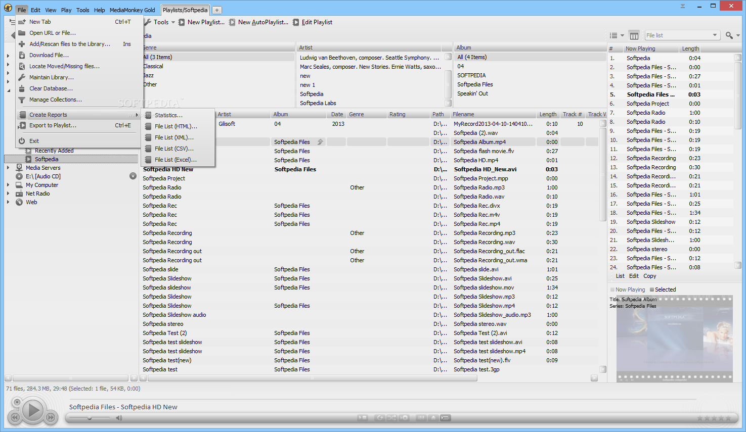Click the magnifier search icon

[x=729, y=35]
